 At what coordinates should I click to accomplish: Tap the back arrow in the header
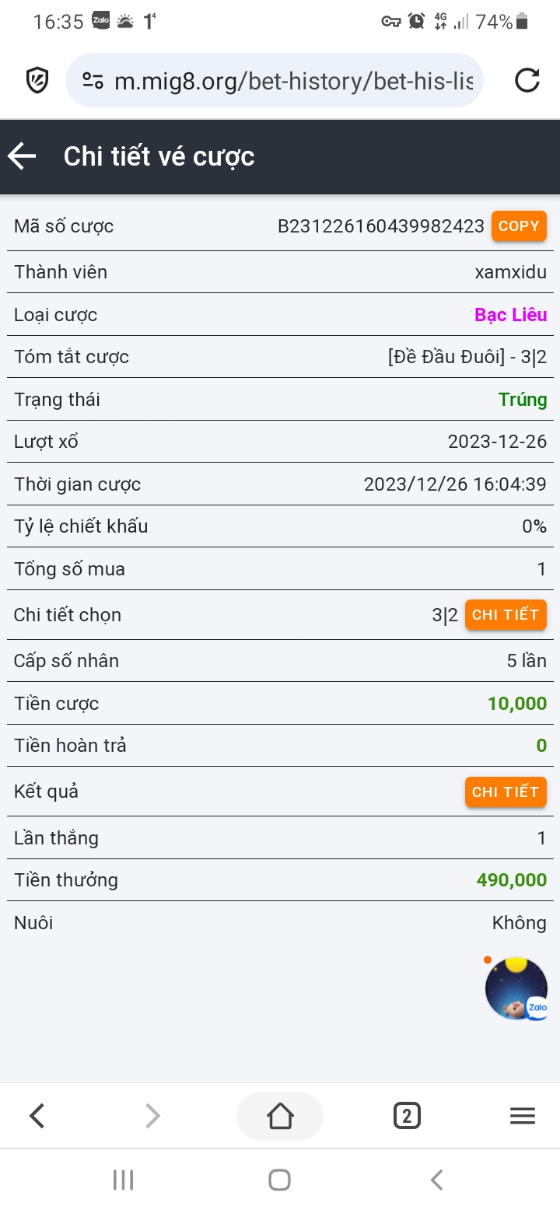[x=23, y=156]
